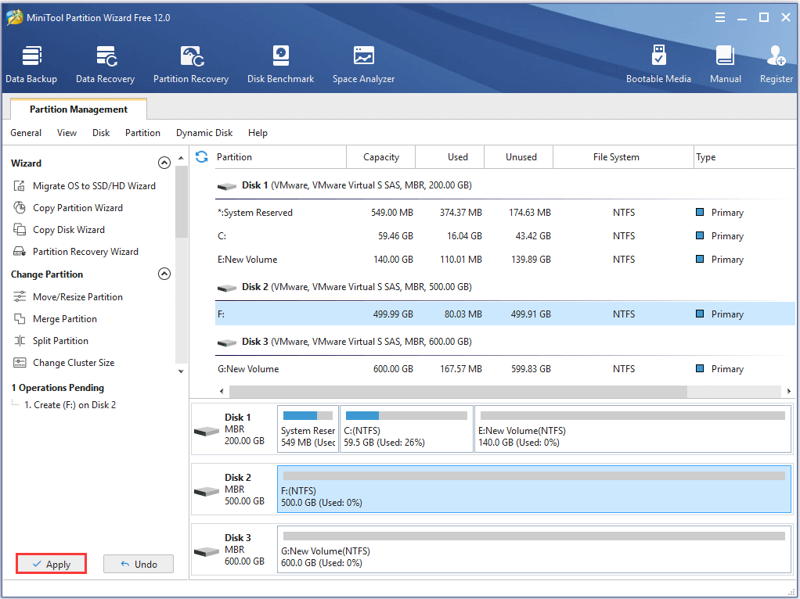Image resolution: width=800 pixels, height=599 pixels.
Task: Select F:(NTFS) 500.0 GB block in disk map
Action: (534, 489)
